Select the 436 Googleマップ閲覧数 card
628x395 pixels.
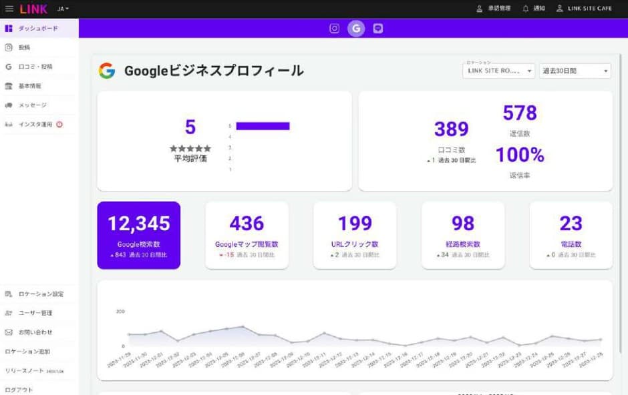tap(247, 235)
